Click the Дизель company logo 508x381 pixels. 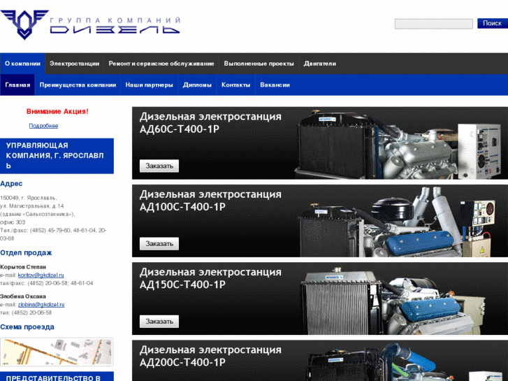click(90, 25)
